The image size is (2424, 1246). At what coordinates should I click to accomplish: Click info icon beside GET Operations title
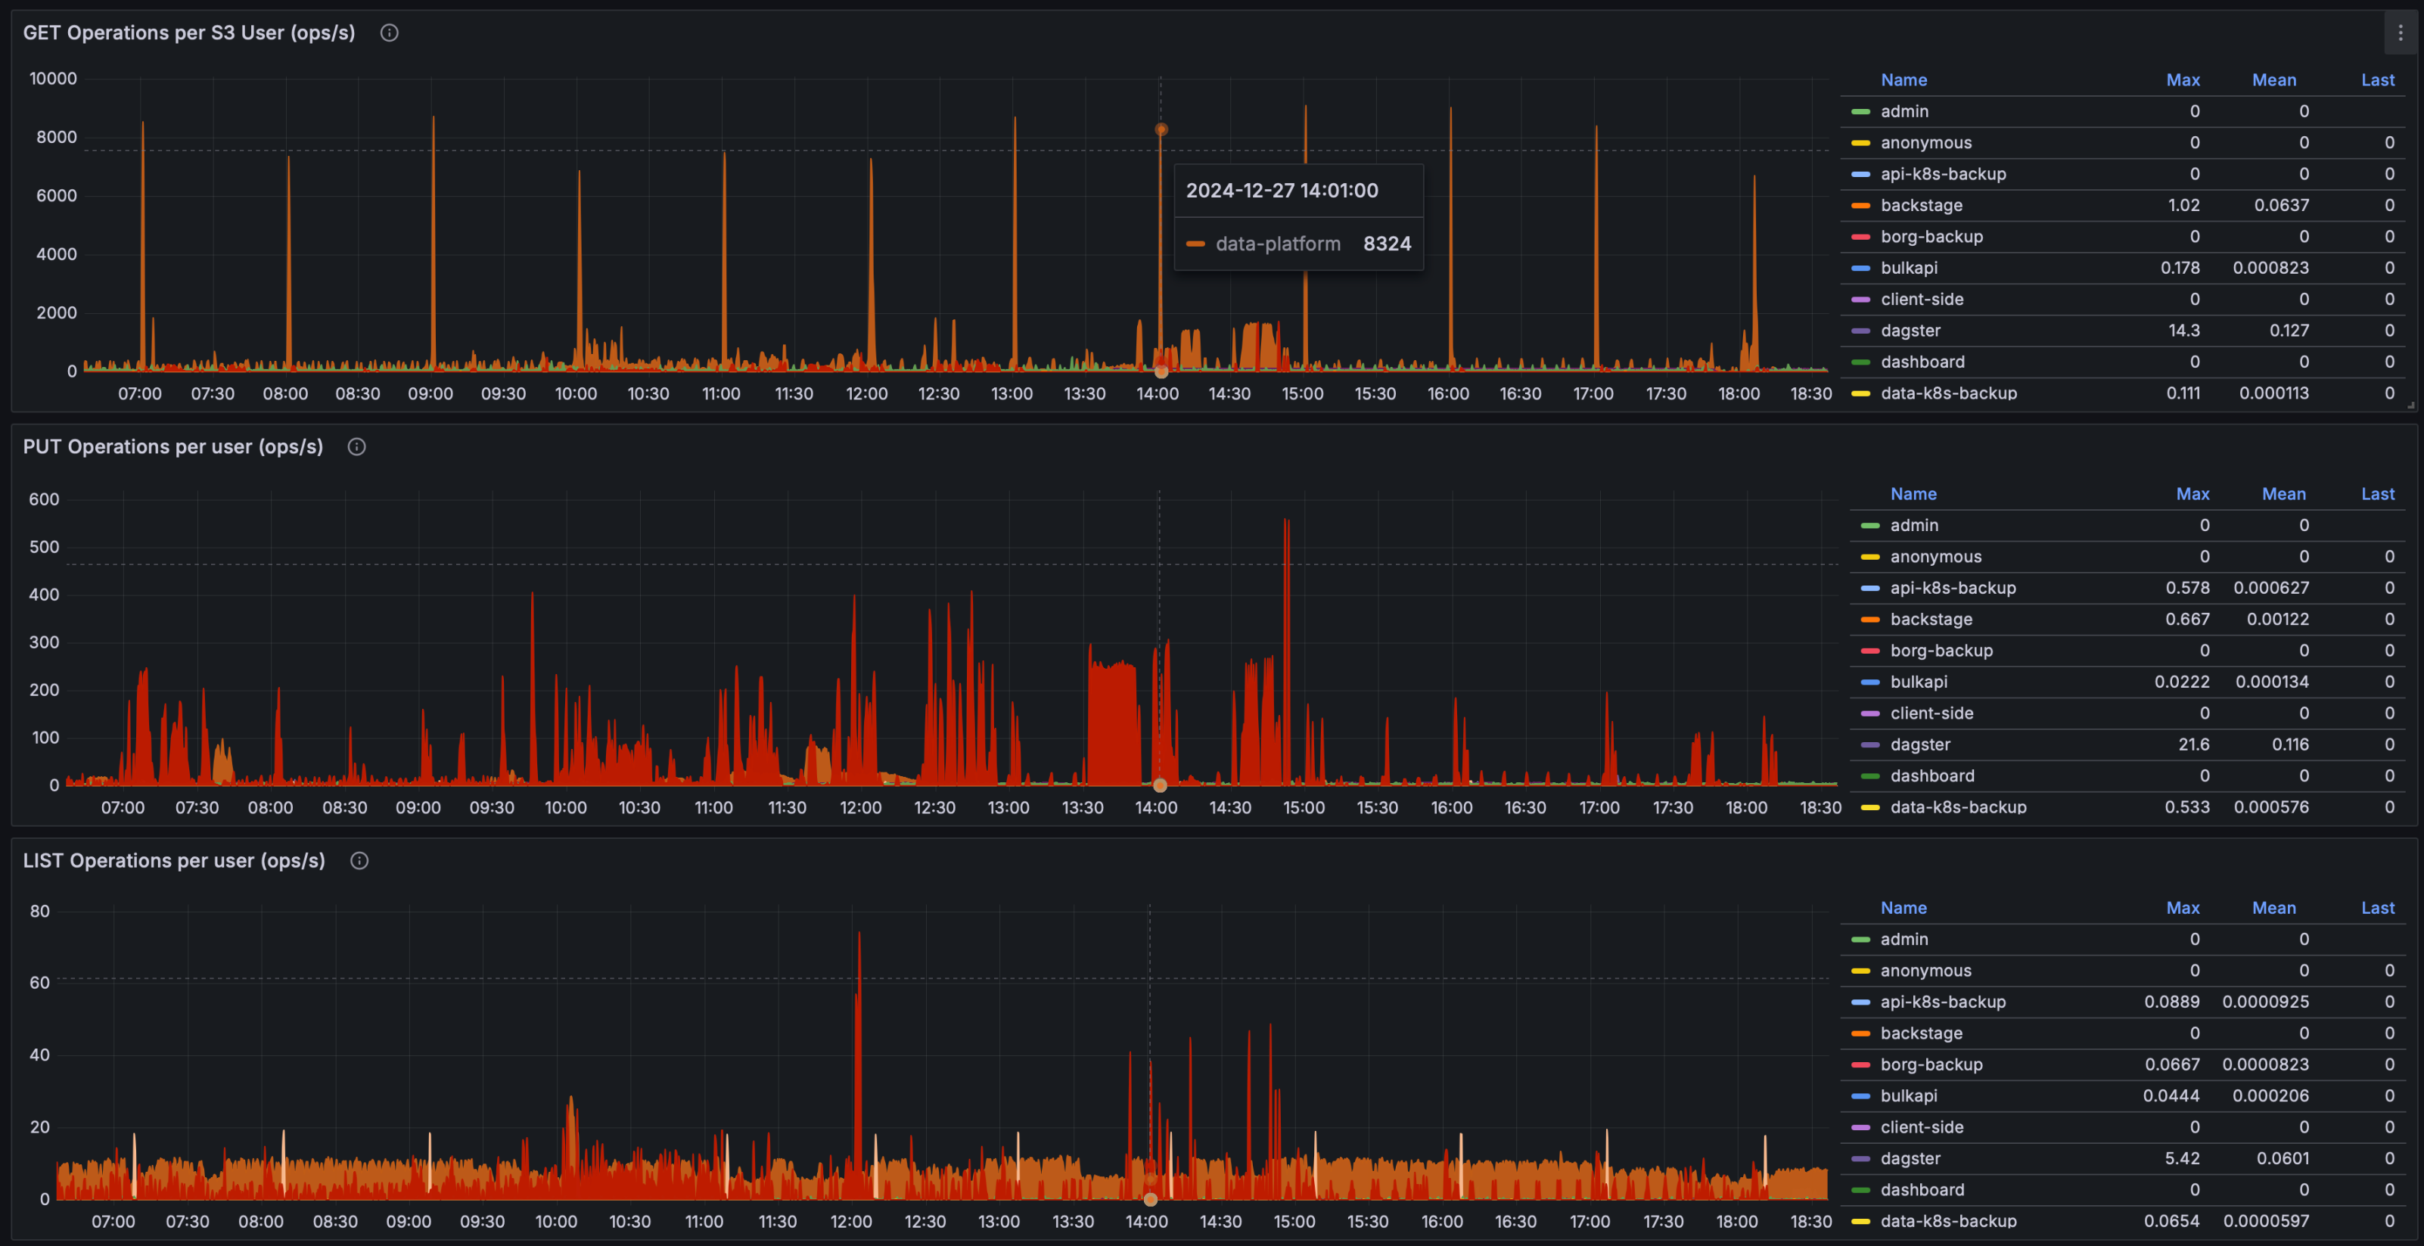389,33
